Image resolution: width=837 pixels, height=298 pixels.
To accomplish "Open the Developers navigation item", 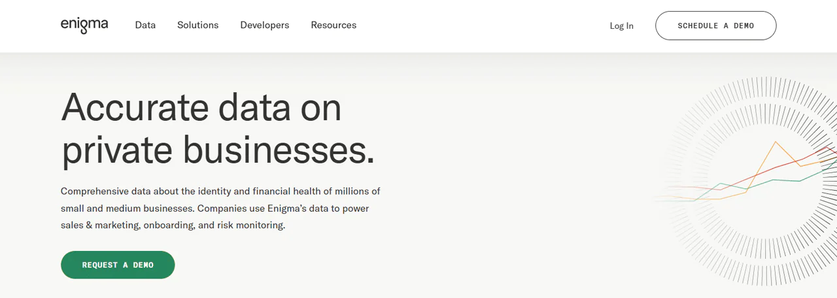I will 264,25.
